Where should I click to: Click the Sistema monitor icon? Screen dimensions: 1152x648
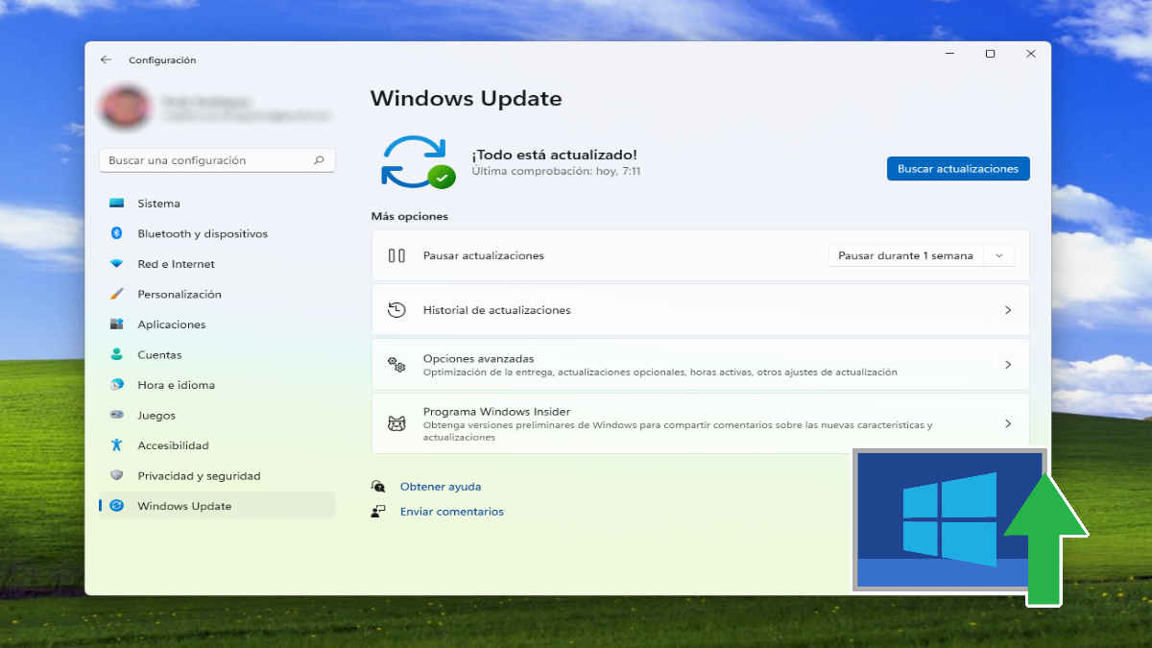point(116,204)
